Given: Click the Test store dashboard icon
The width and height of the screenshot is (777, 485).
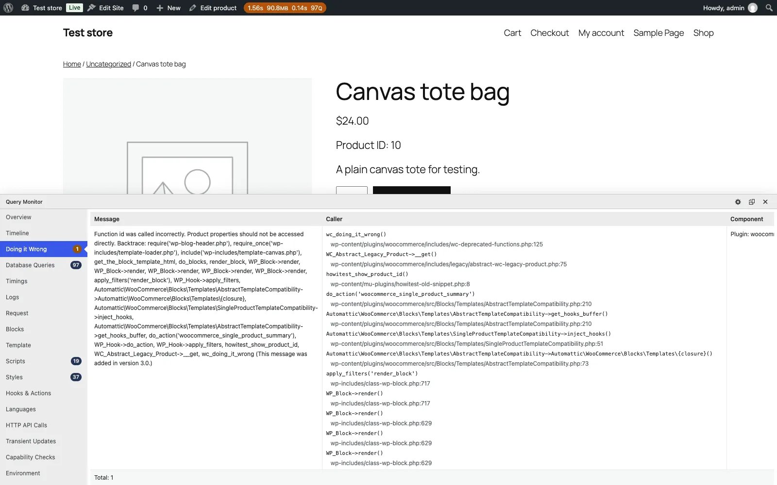Looking at the screenshot, I should click(25, 8).
